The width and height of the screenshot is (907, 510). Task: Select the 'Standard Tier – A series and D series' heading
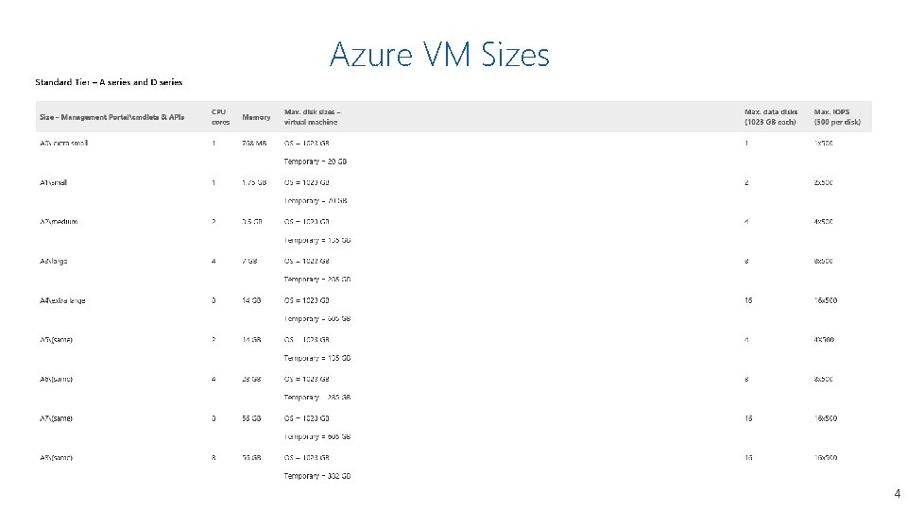click(x=109, y=82)
